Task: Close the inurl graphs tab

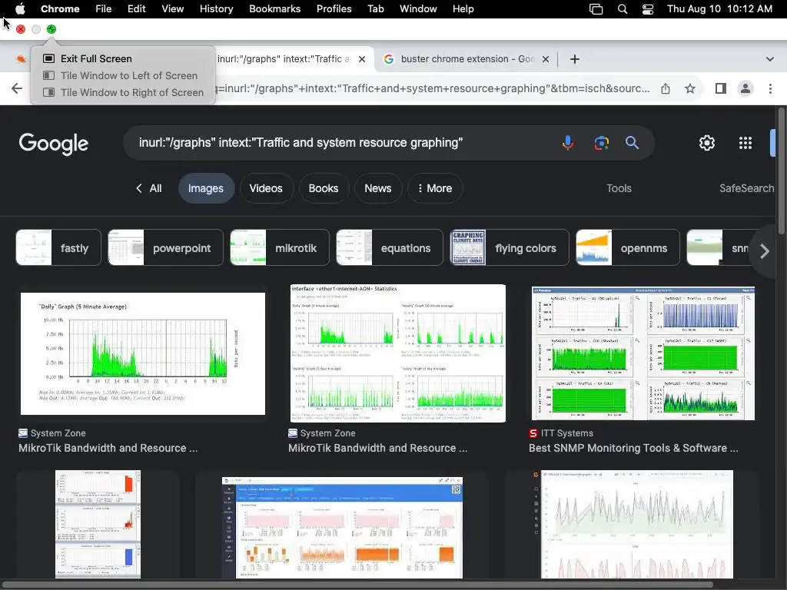Action: (362, 59)
